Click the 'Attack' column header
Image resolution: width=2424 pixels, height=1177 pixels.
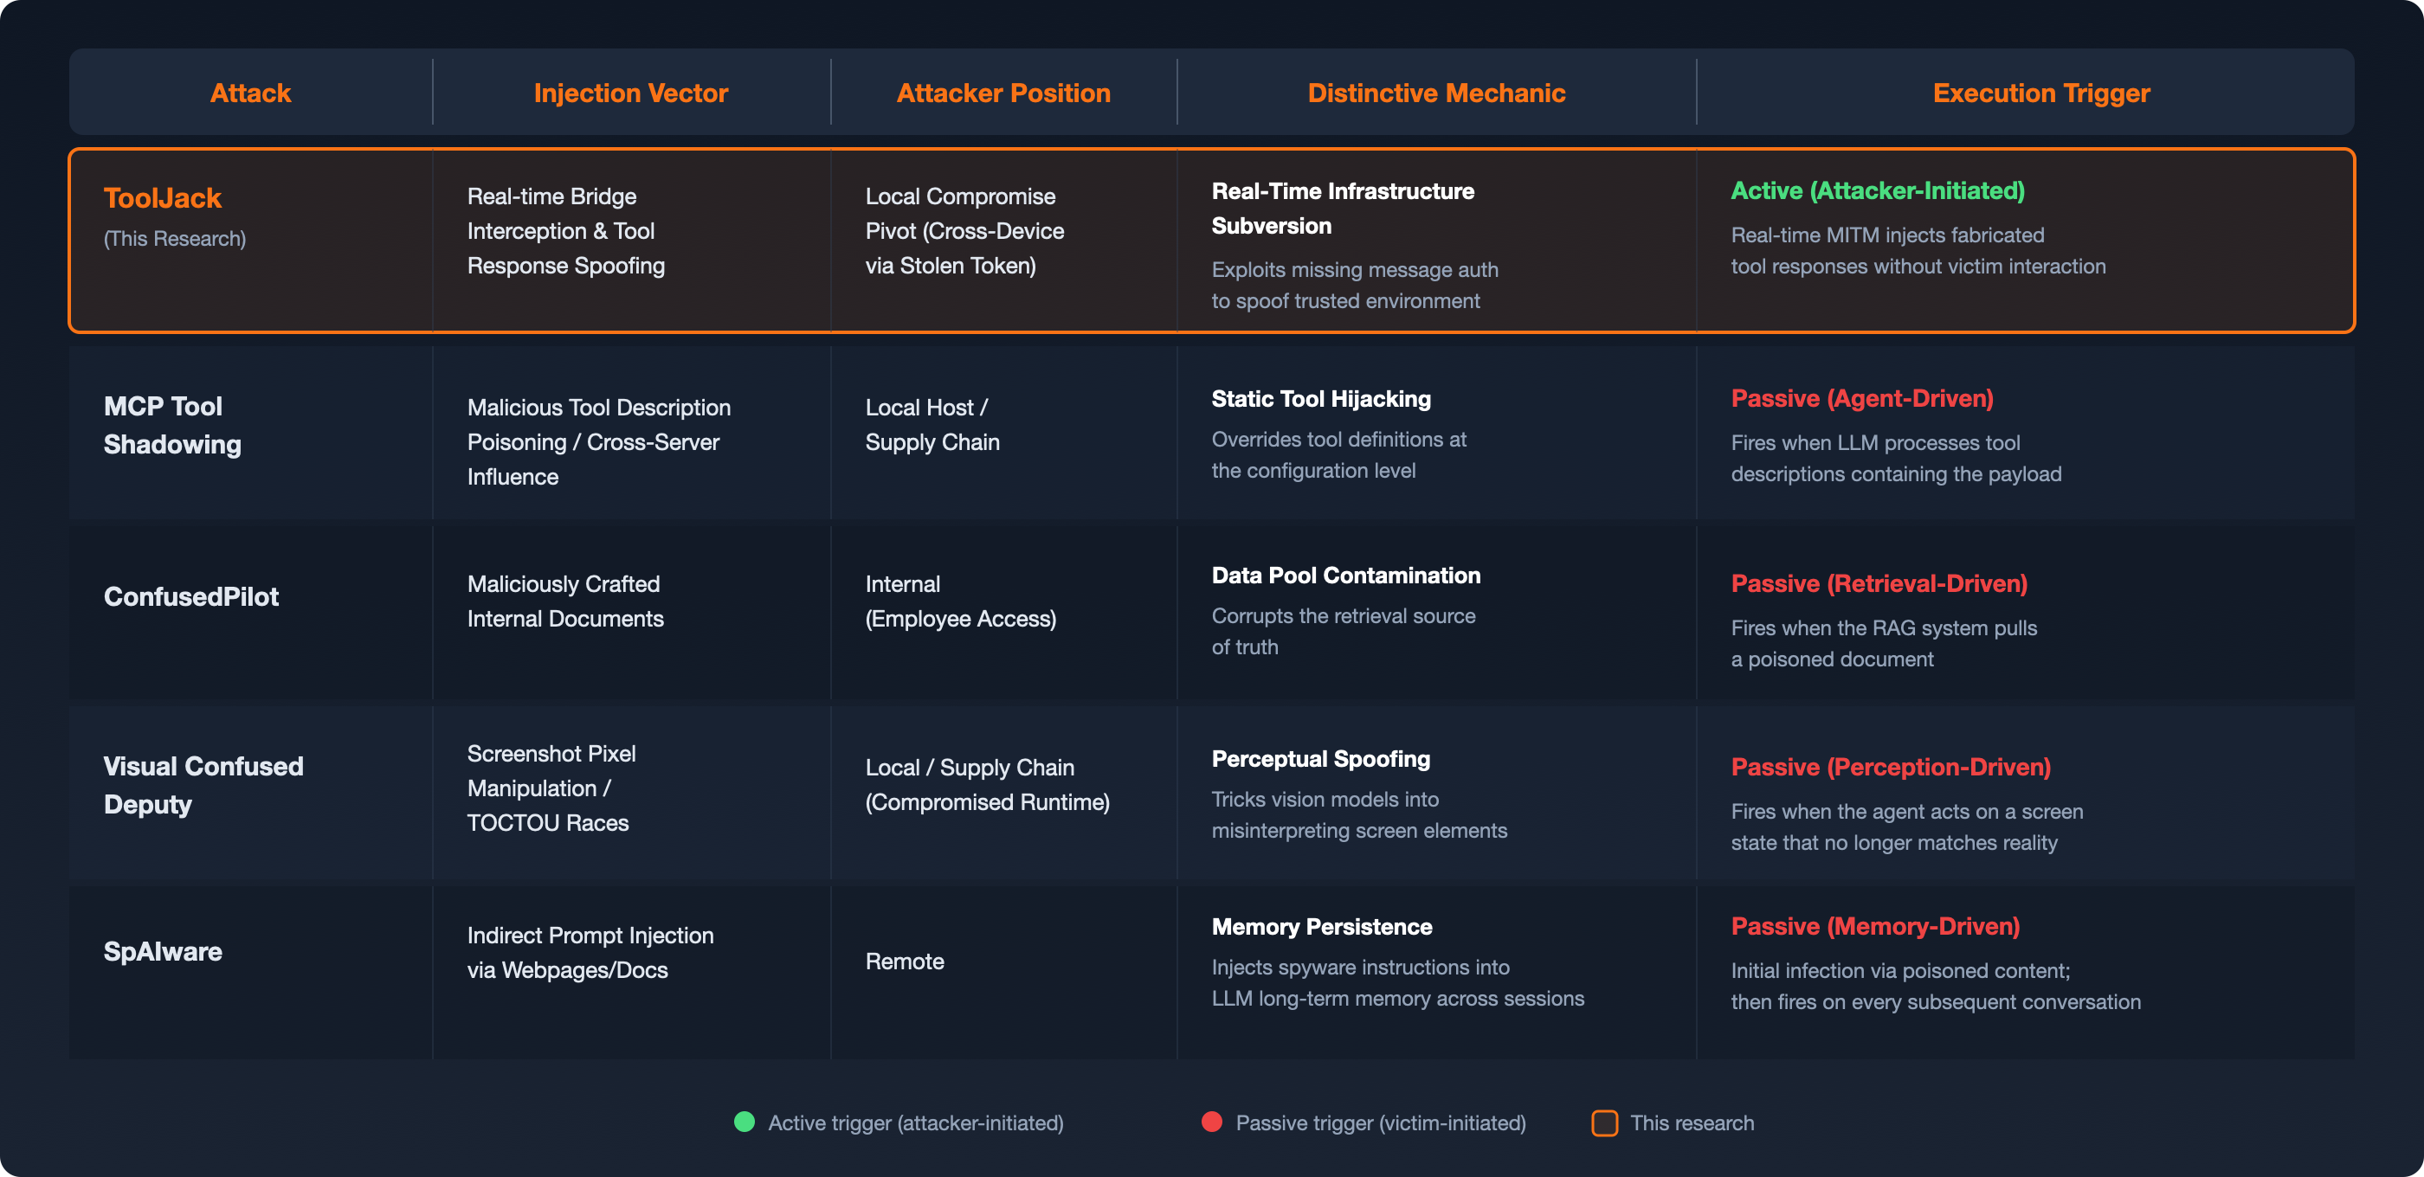pos(250,93)
